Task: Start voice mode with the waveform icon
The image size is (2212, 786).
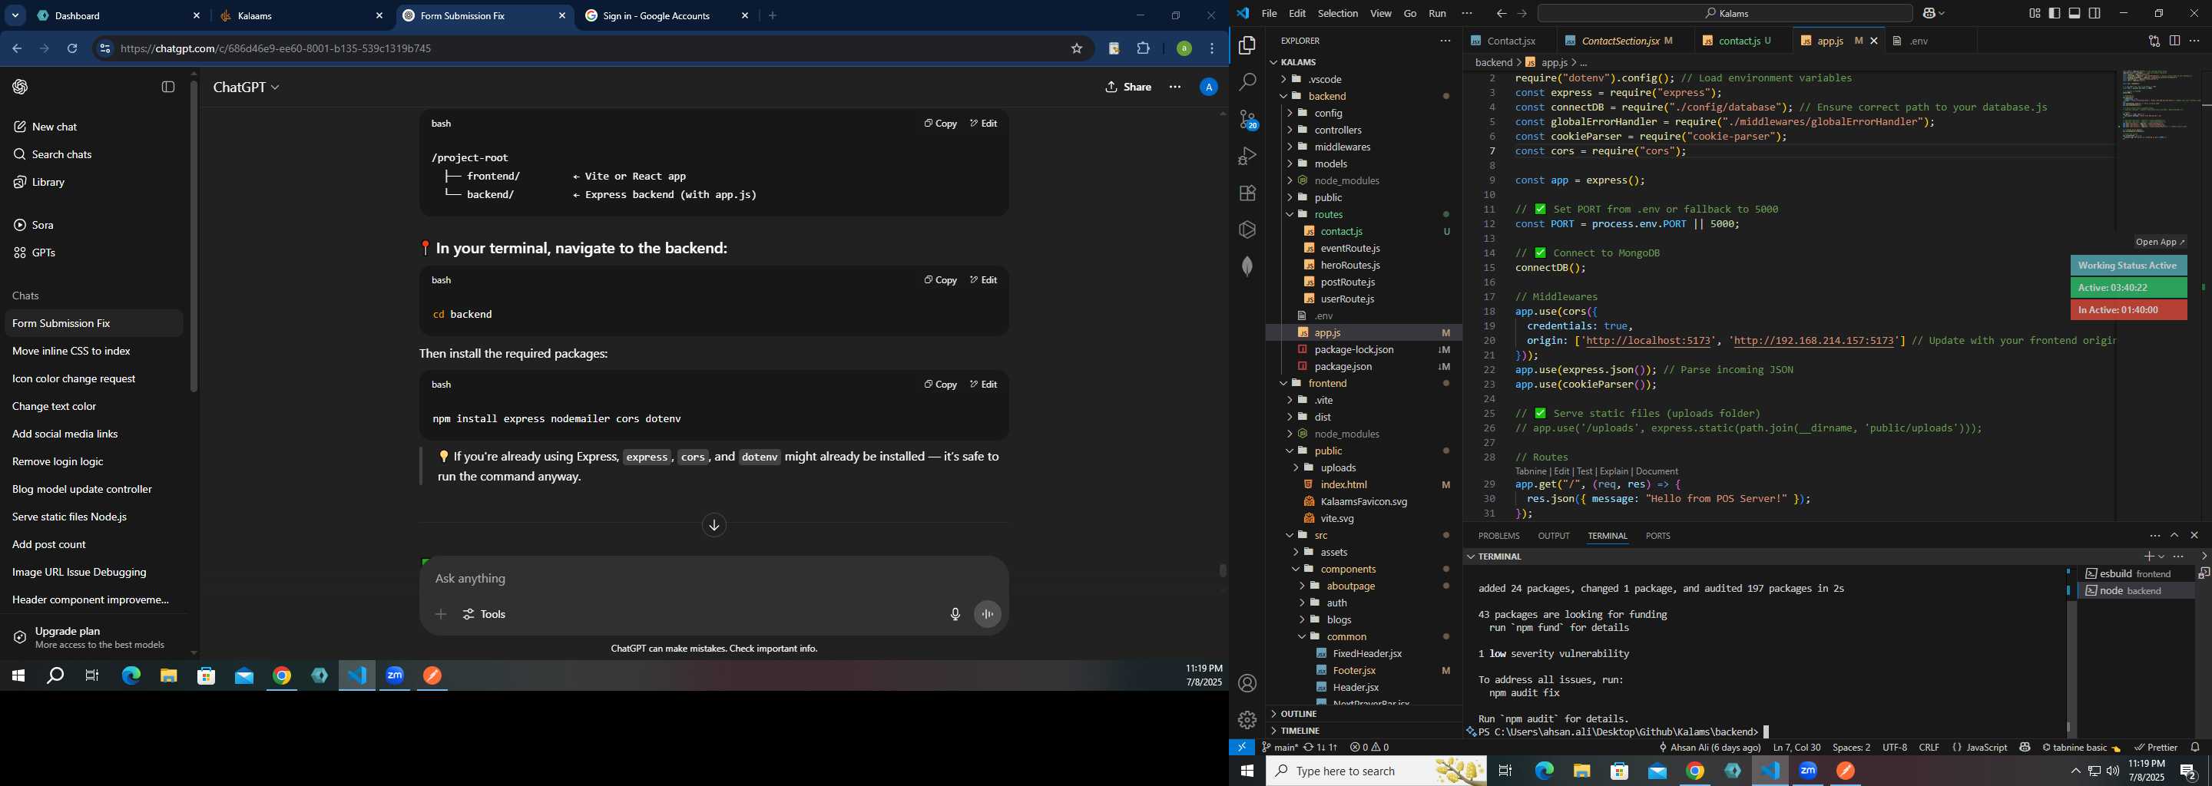Action: [x=988, y=614]
